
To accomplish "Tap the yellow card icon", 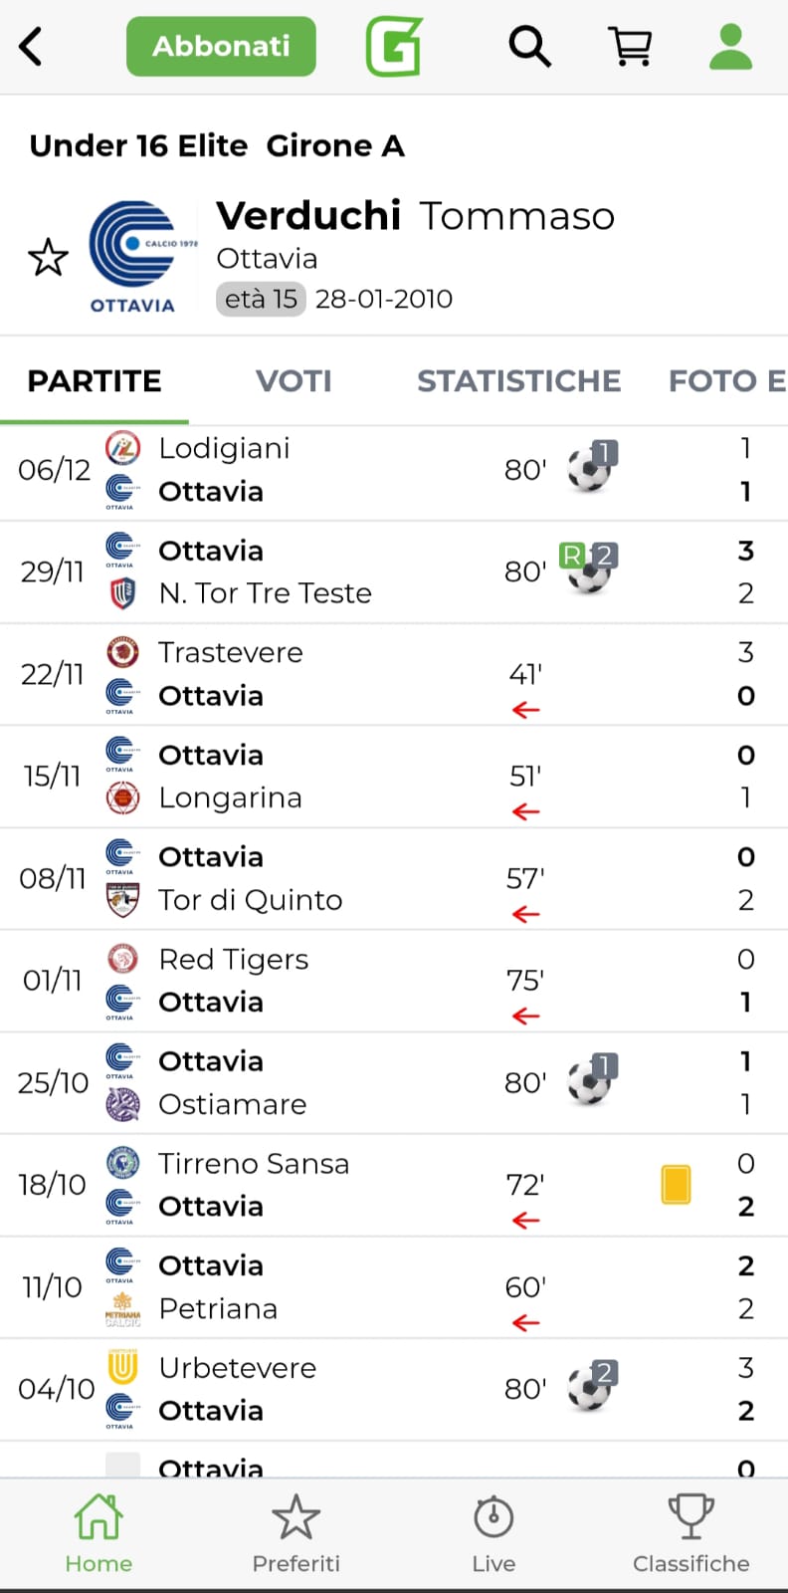I will click(x=676, y=1185).
